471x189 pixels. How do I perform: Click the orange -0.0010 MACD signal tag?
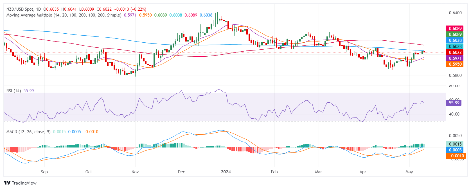coord(456,156)
